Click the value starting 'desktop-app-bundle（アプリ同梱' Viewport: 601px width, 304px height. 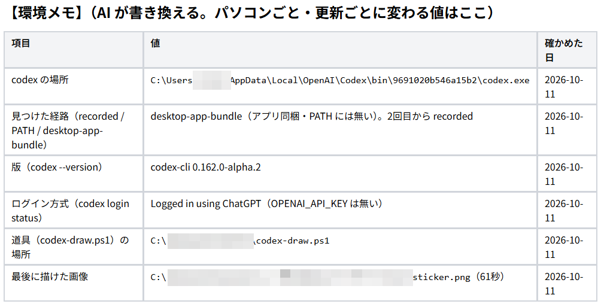tap(312, 116)
